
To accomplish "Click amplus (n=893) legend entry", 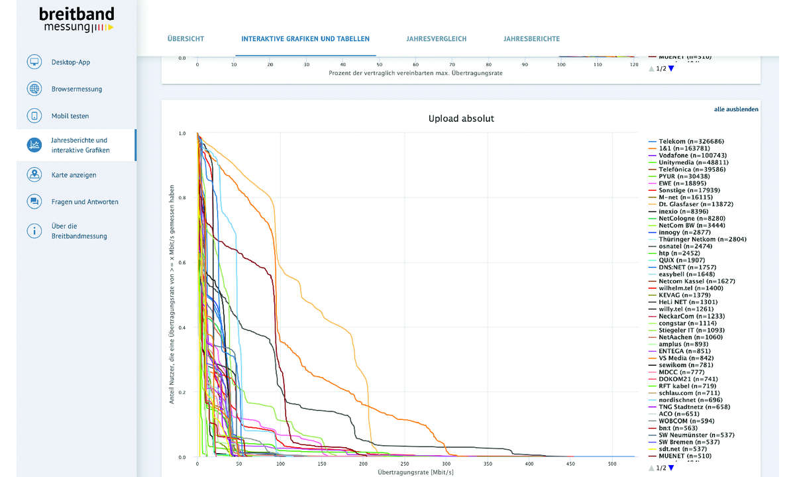I will coord(678,344).
